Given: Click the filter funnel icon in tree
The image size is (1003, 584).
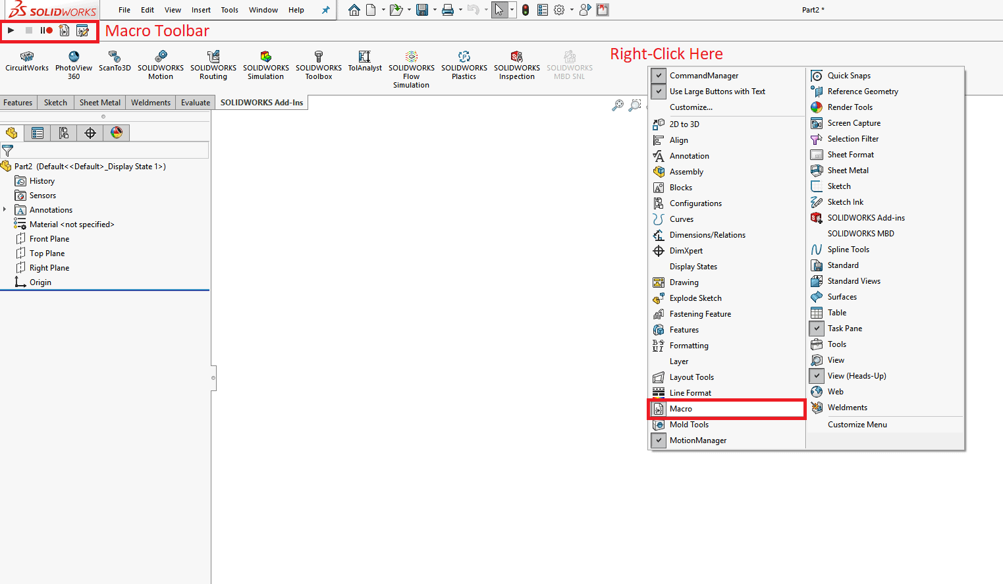Looking at the screenshot, I should click(x=8, y=151).
